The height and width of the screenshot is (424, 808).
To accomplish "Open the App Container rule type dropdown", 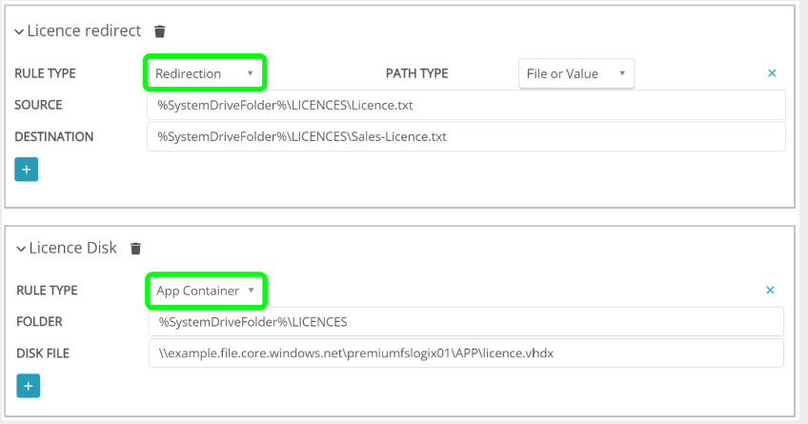I will 205,291.
